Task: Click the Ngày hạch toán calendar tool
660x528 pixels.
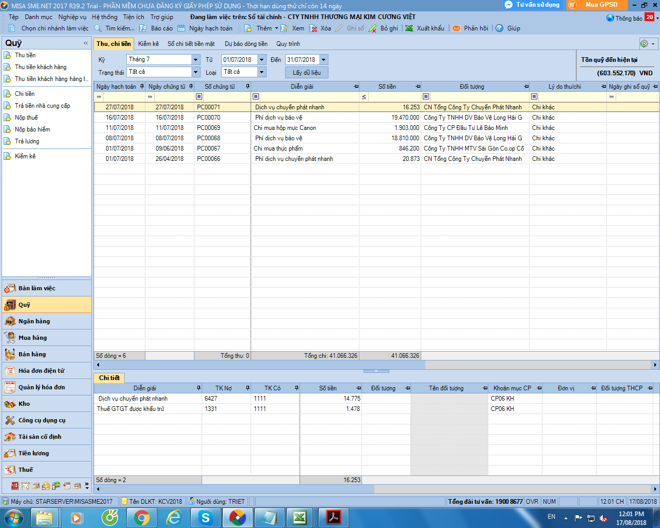Action: (x=205, y=28)
